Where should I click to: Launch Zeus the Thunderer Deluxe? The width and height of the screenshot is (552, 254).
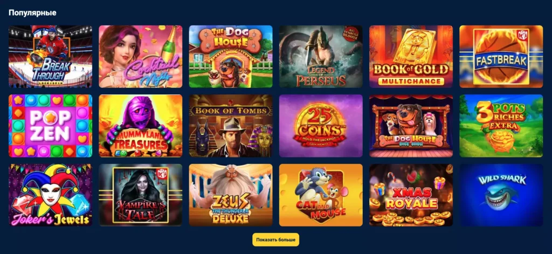click(x=231, y=195)
